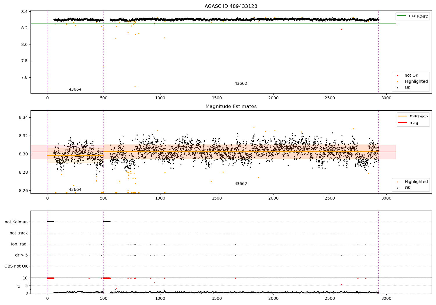Click the 3000 x-axis tick in bottom panel
The image size is (436, 305).
tap(386, 298)
